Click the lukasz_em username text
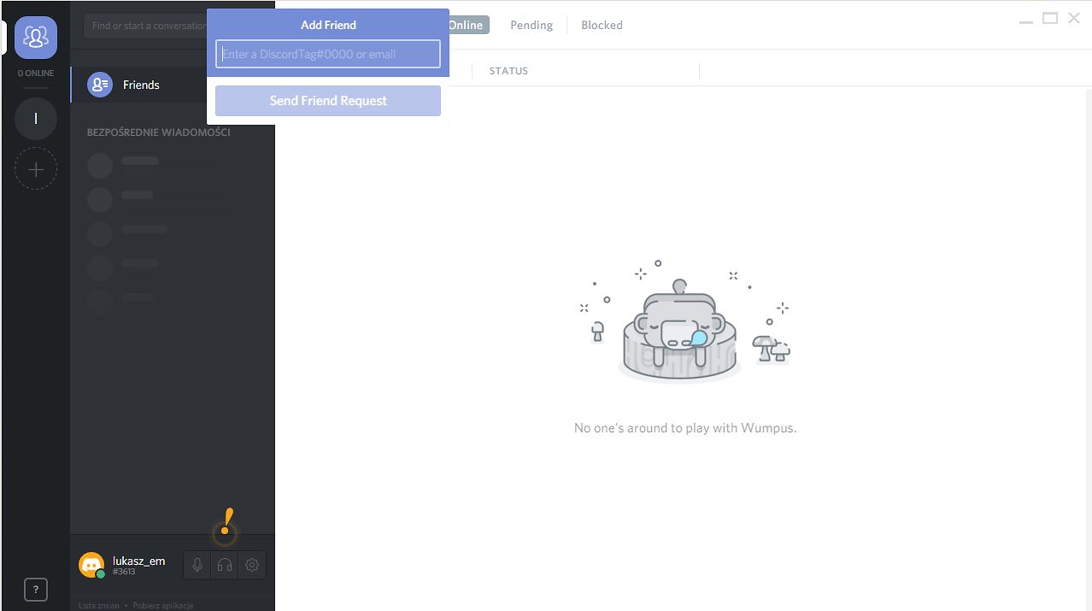This screenshot has height=611, width=1092. (138, 561)
